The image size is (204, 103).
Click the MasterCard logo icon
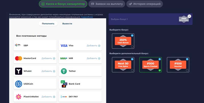click(19, 58)
